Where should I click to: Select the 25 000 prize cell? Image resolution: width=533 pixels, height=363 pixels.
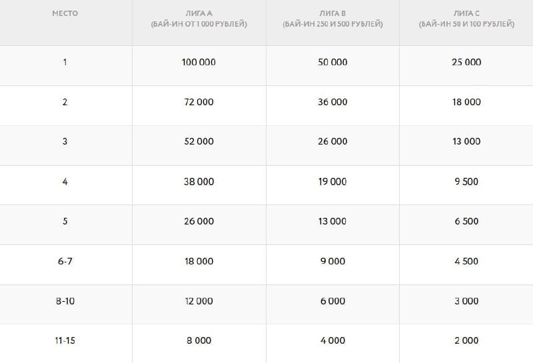click(x=466, y=62)
